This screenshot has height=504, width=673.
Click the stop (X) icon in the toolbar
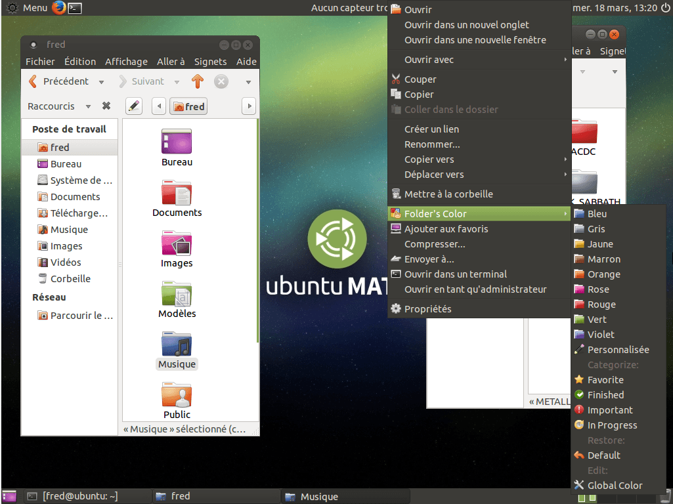pyautogui.click(x=221, y=81)
